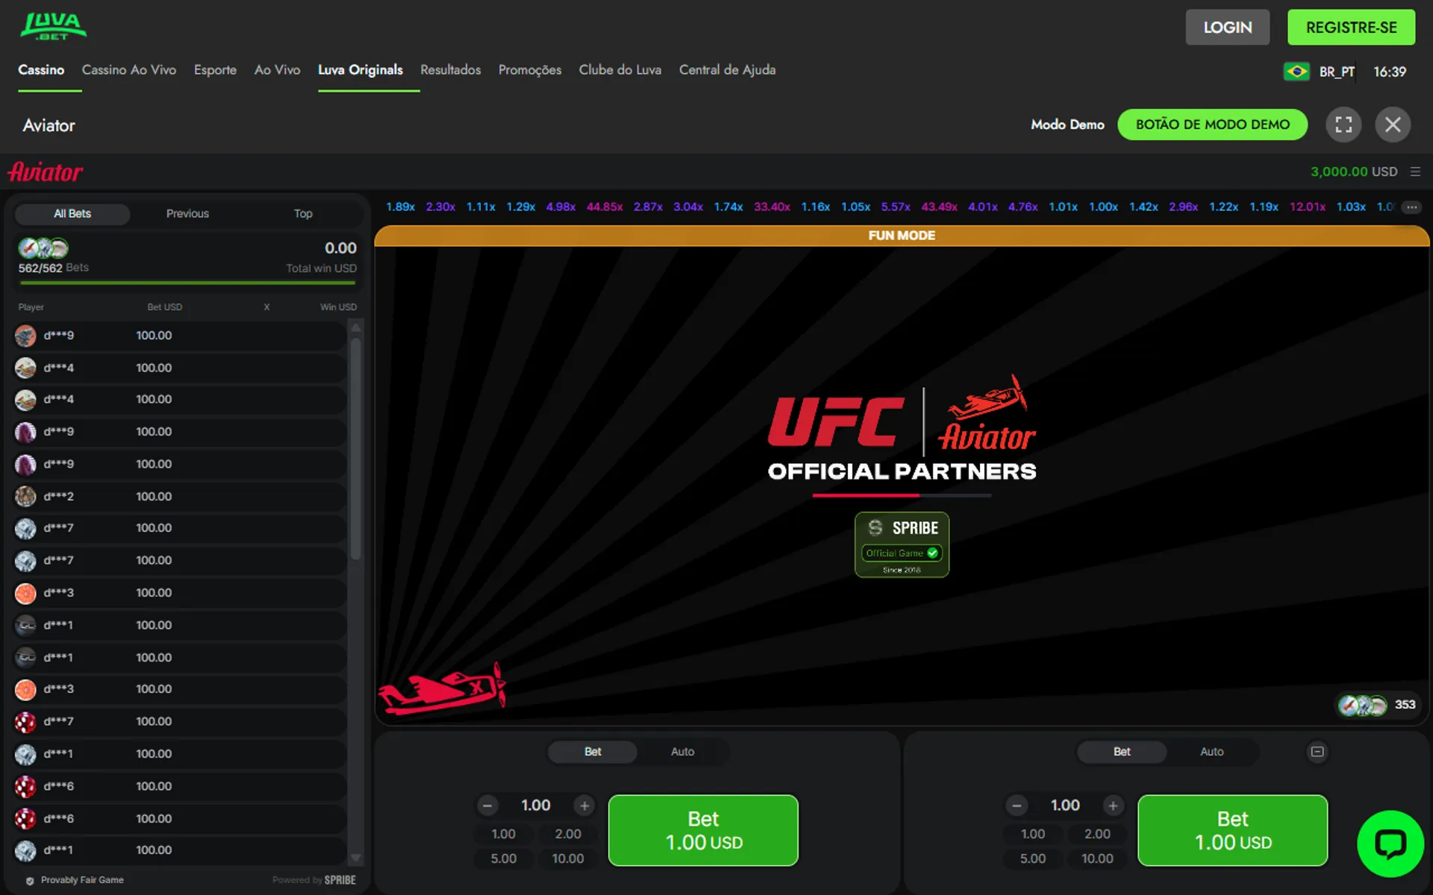This screenshot has height=895, width=1433.
Task: Switch right panel to Bet mode
Action: tap(1122, 752)
